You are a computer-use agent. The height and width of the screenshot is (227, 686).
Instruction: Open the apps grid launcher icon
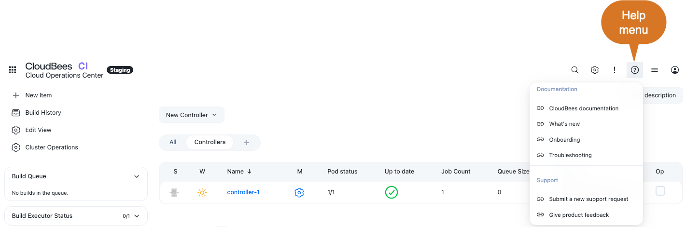click(13, 70)
